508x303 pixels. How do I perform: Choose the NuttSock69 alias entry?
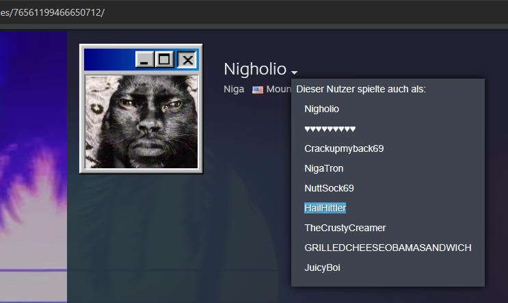pos(329,188)
